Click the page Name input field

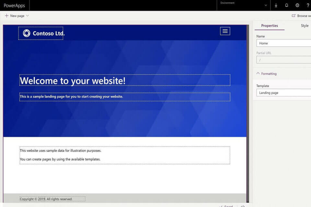tap(283, 43)
